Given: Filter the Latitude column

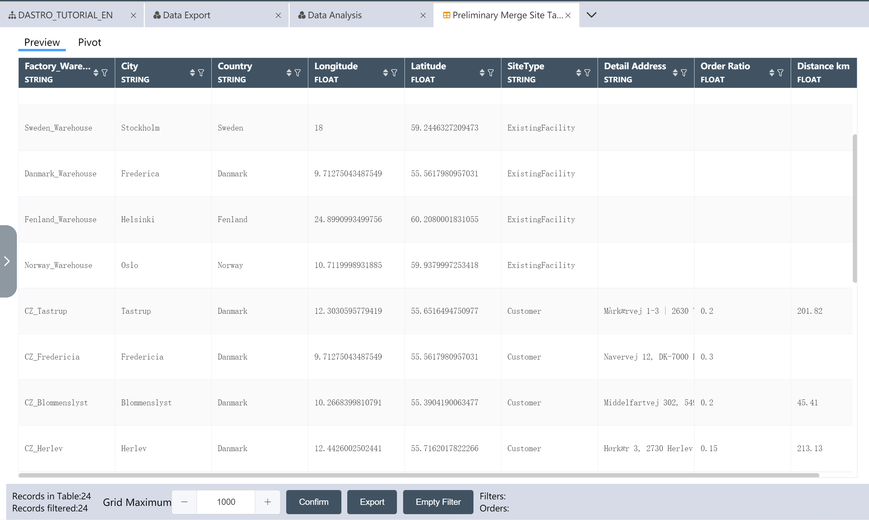Looking at the screenshot, I should pos(491,73).
